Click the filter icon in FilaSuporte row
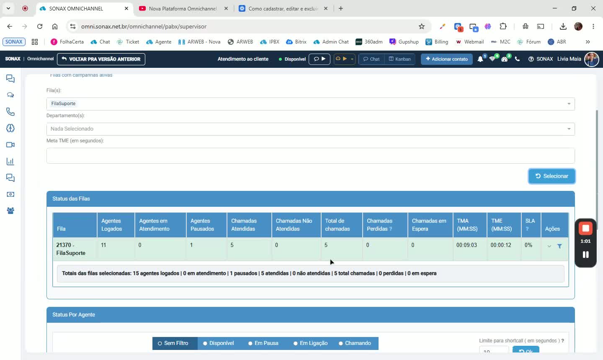This screenshot has width=603, height=360. click(559, 247)
